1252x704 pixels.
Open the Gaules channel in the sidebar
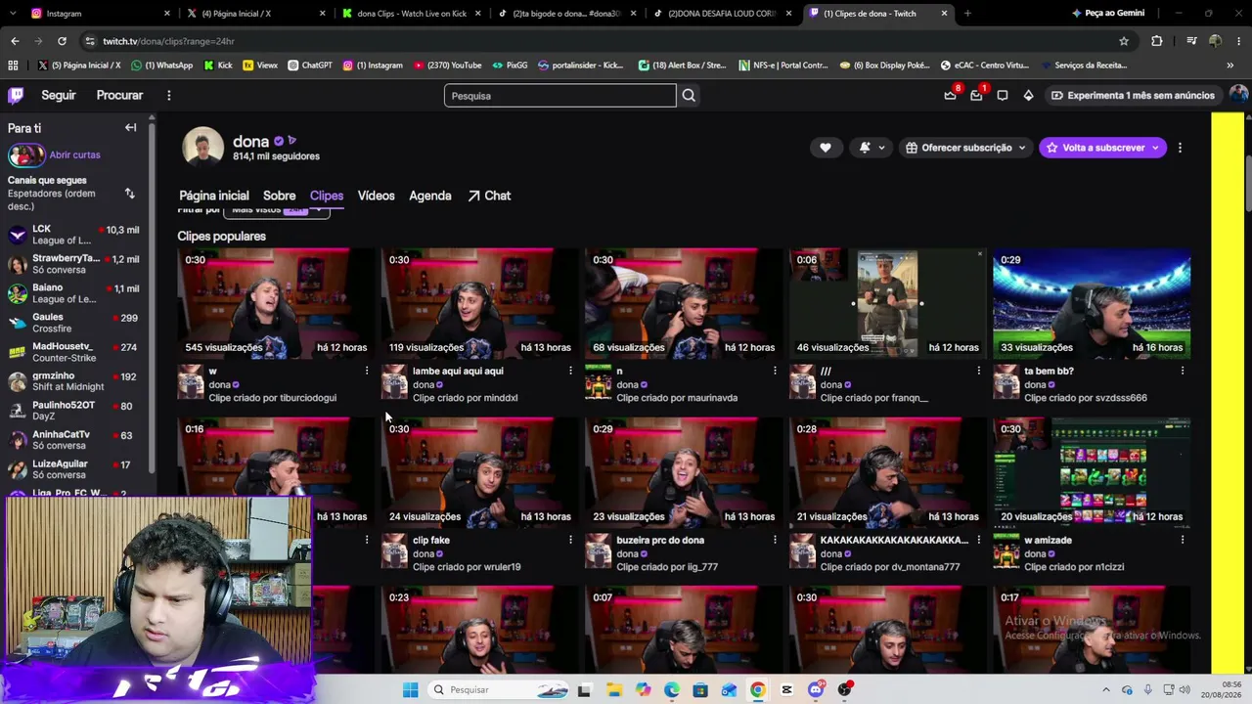[73, 323]
